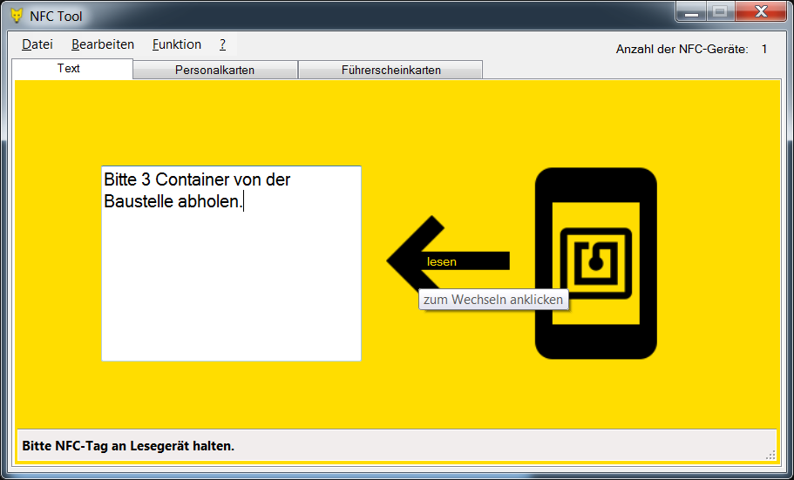Open the Funktion menu
The image size is (794, 480).
pos(176,44)
